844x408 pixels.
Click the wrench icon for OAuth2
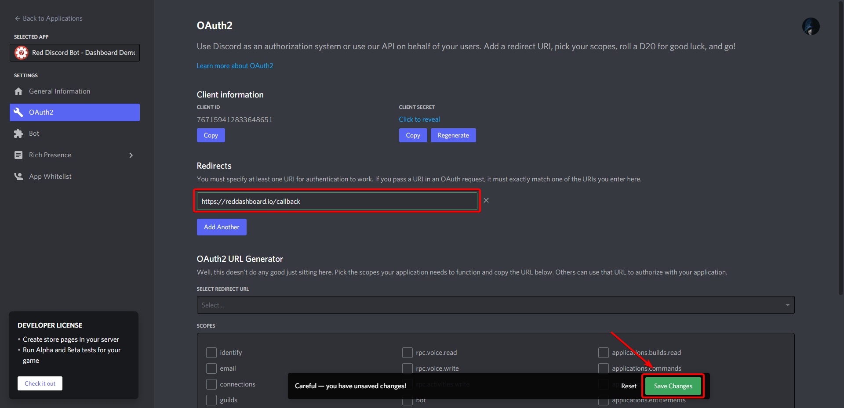click(x=18, y=112)
